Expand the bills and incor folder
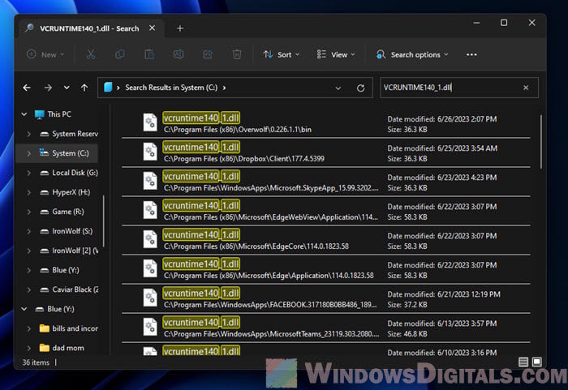The height and width of the screenshot is (390, 568). point(28,328)
